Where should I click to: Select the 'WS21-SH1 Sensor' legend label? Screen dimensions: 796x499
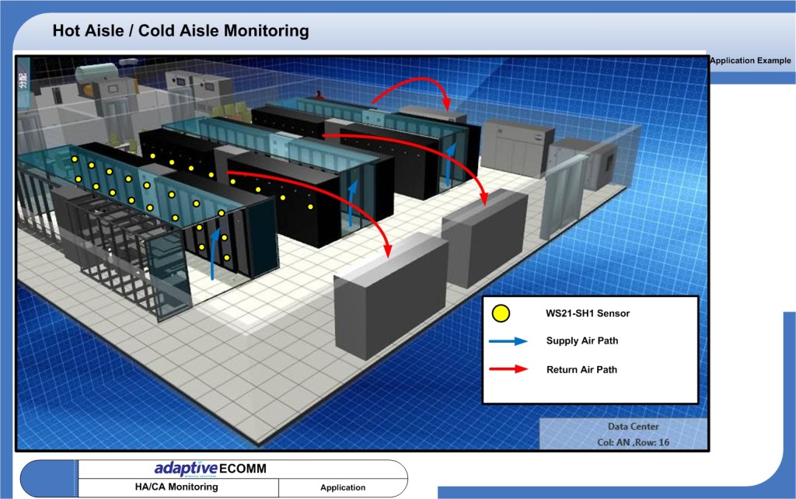click(x=588, y=313)
